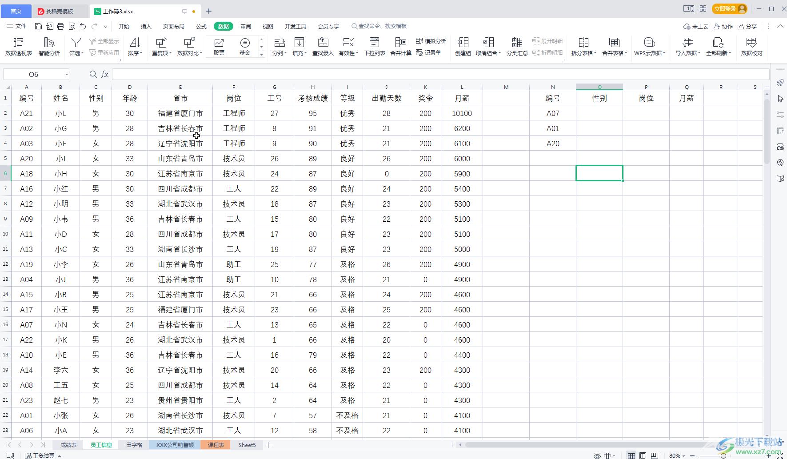
Task: Add a new sheet with plus button
Action: [268, 445]
